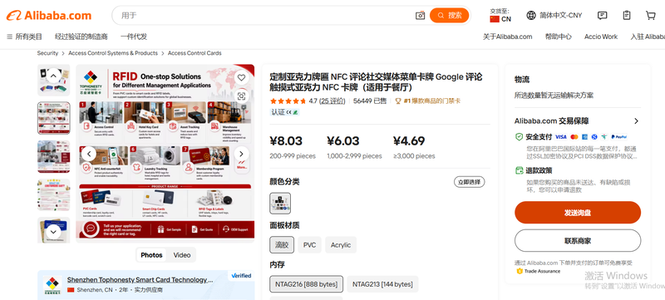Add product to favorites with heart icon
Viewport: 665px width, 300px height.
click(241, 77)
